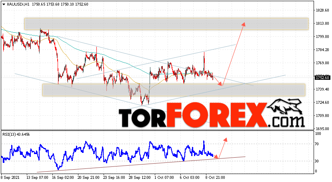Click the current price label 1752.60
The width and height of the screenshot is (332, 182).
(x=322, y=77)
